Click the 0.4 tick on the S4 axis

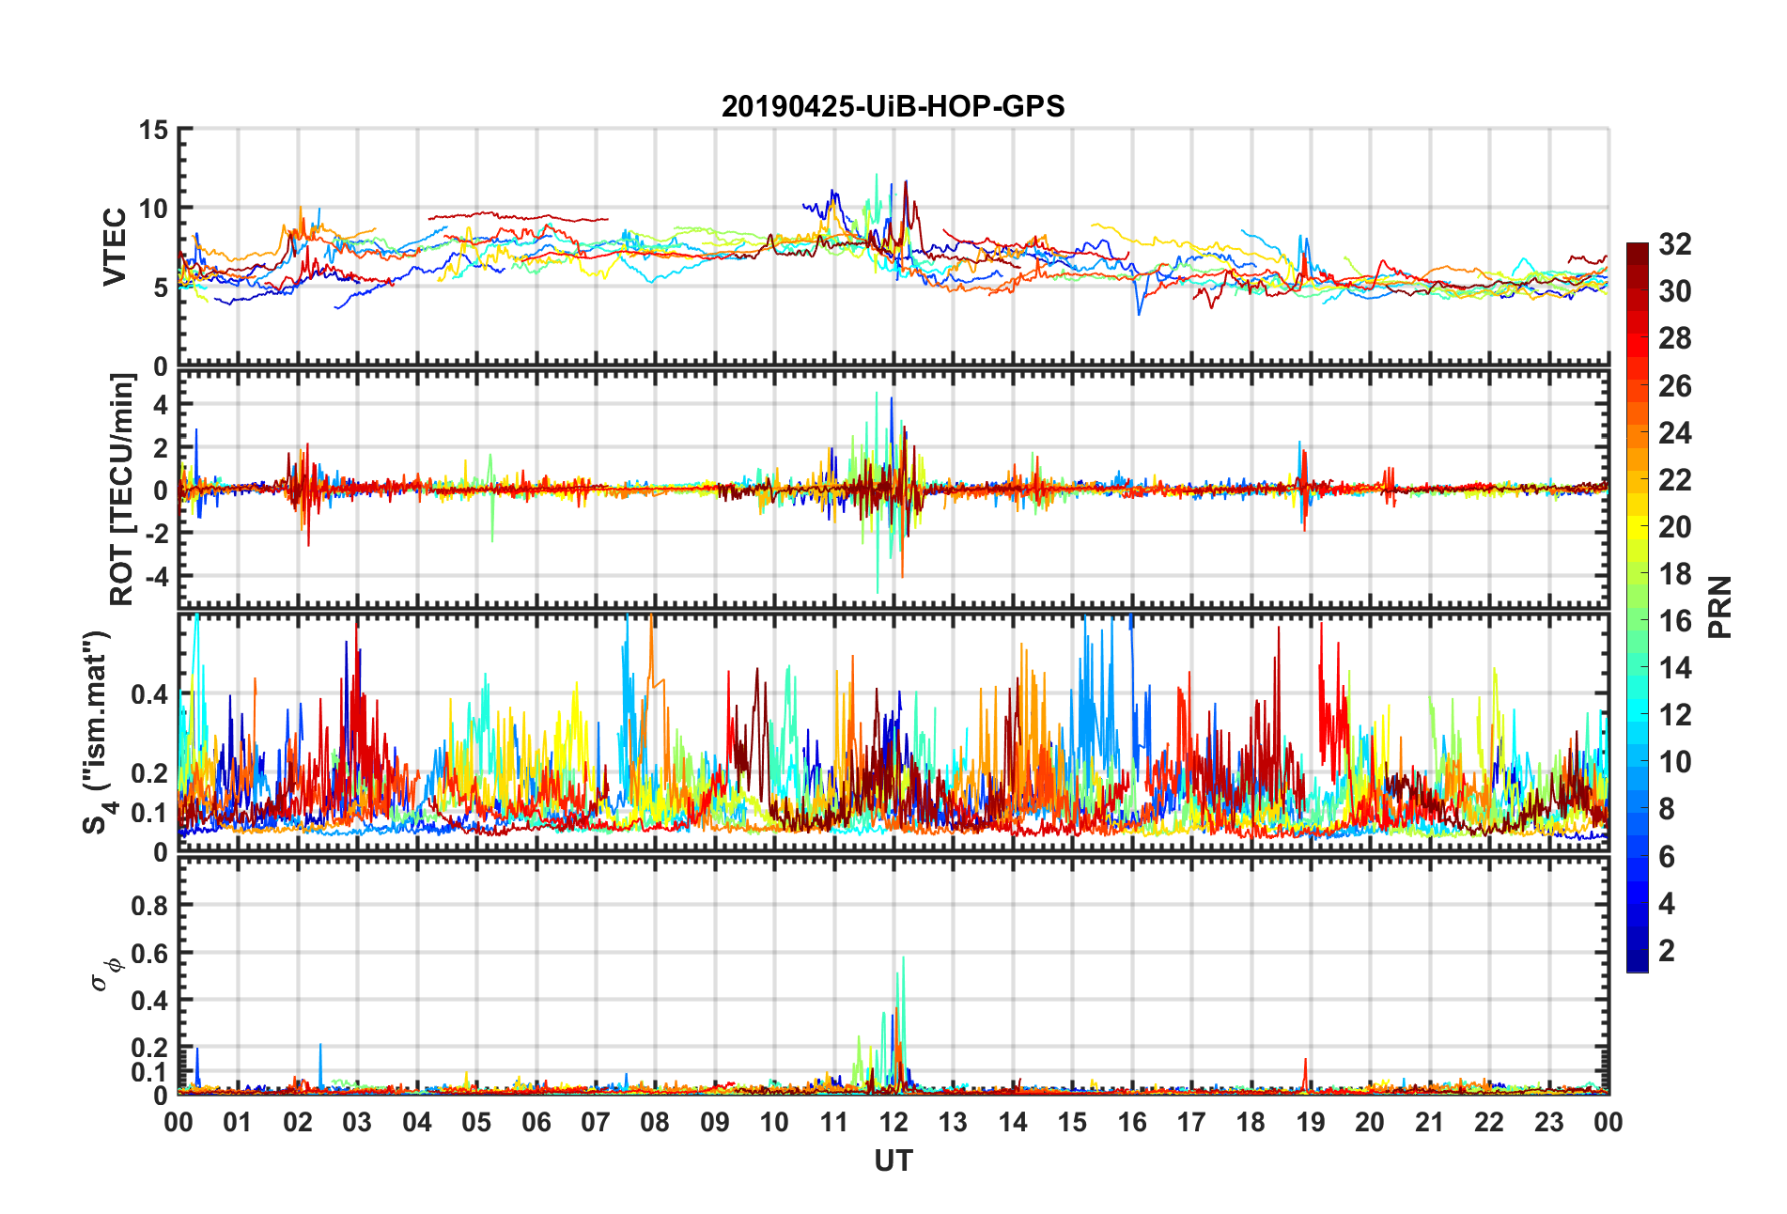coord(149,695)
